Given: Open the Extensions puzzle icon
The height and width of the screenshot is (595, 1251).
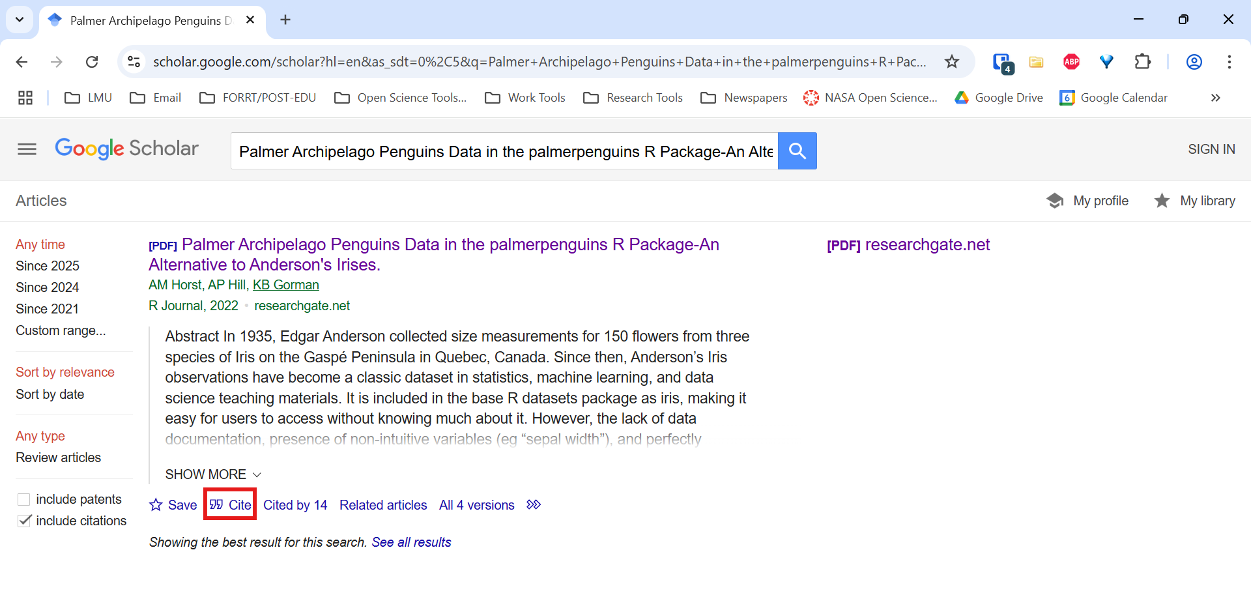Looking at the screenshot, I should point(1142,62).
